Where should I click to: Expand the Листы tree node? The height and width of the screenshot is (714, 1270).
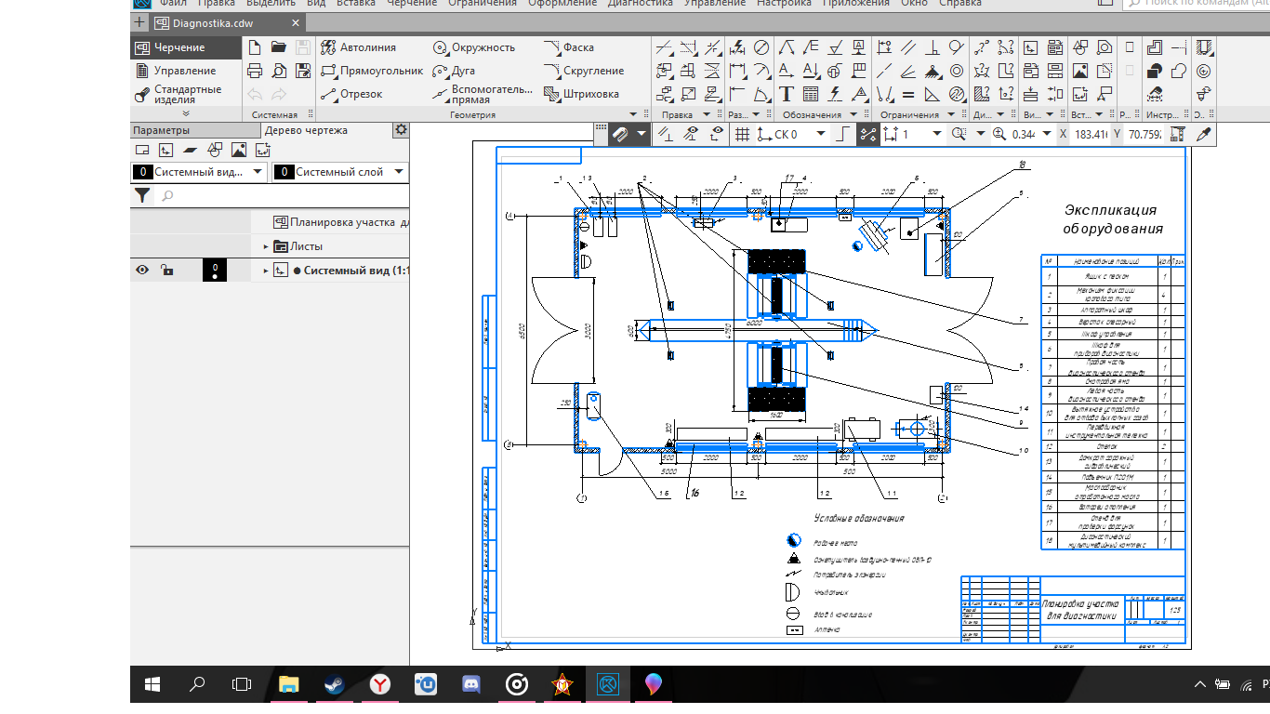pyautogui.click(x=266, y=246)
